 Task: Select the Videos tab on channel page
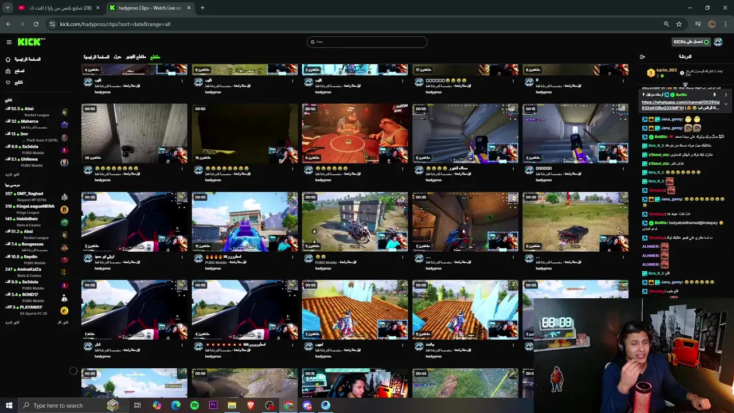click(136, 57)
